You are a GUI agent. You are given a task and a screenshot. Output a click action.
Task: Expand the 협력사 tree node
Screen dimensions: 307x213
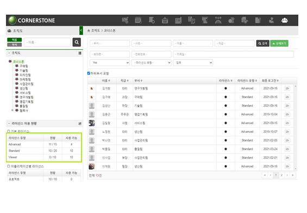[12, 111]
